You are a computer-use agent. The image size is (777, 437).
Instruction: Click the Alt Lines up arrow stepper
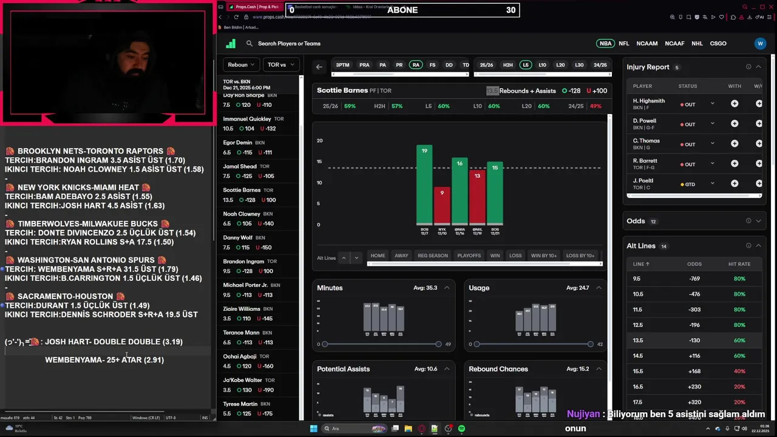click(344, 258)
